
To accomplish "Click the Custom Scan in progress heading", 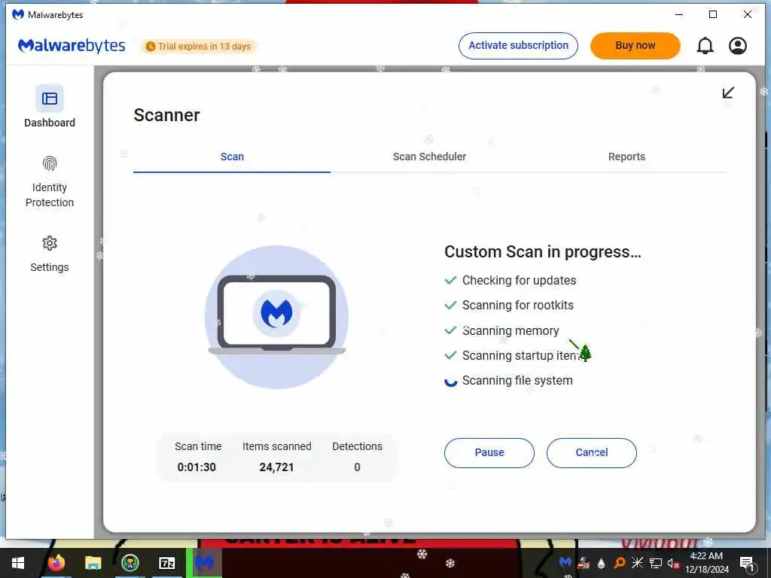I will (x=543, y=252).
